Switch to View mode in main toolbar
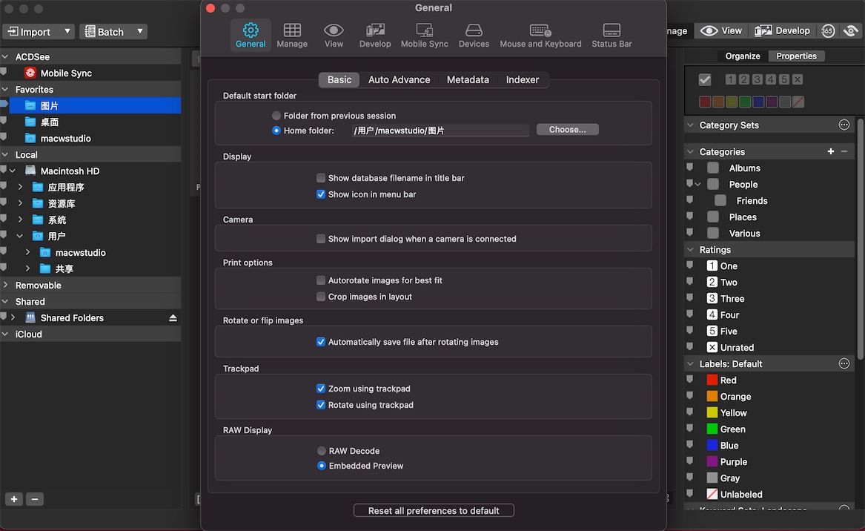865x531 pixels. click(x=721, y=31)
